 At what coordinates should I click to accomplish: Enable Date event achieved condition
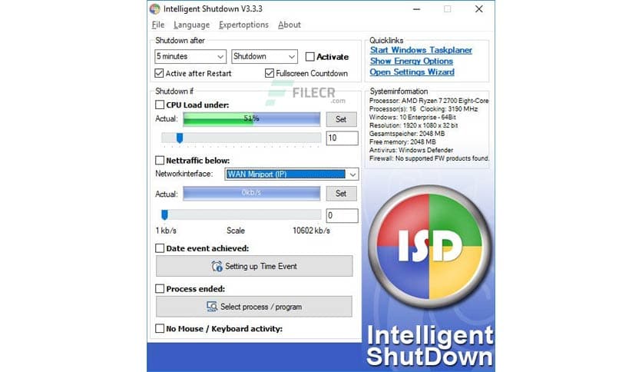click(160, 248)
